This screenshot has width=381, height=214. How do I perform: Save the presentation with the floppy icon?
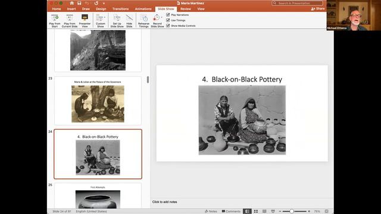tap(79, 3)
